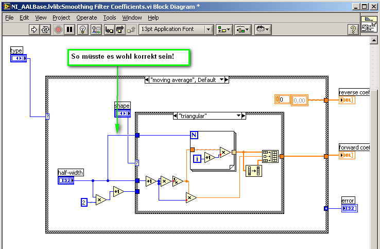Select the type enum terminal

(x=19, y=58)
